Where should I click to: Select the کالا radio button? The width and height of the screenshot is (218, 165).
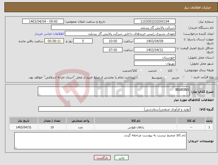click(x=177, y=70)
